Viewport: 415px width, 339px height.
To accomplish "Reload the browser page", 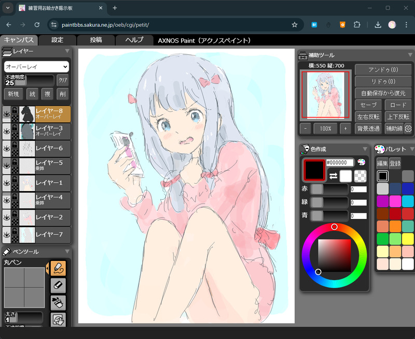I will pyautogui.click(x=37, y=25).
